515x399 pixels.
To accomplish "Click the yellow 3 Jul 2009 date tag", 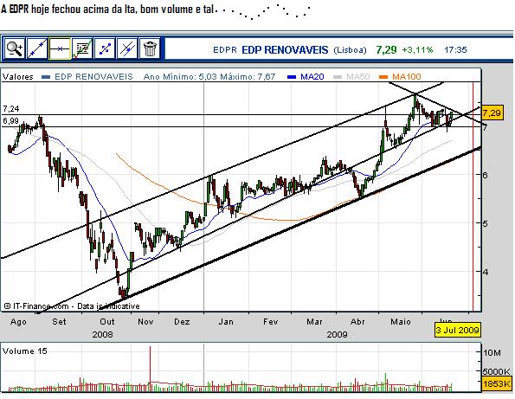I will click(458, 330).
